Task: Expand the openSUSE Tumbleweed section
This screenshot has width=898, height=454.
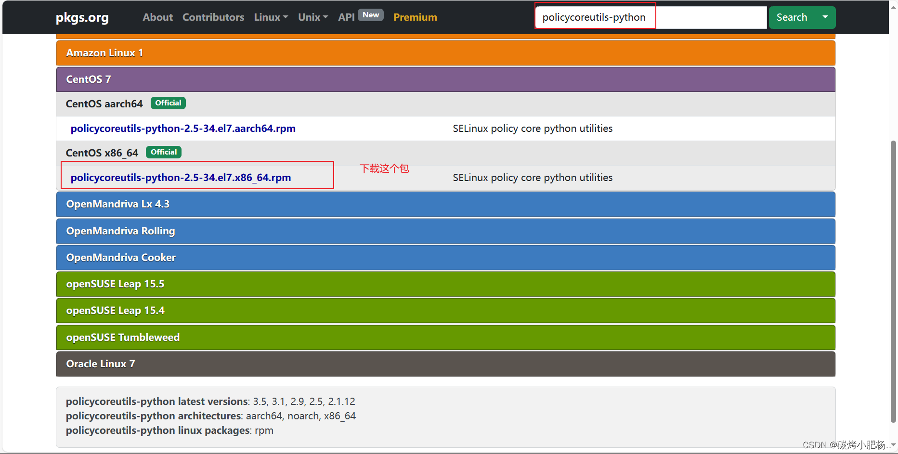Action: (446, 337)
